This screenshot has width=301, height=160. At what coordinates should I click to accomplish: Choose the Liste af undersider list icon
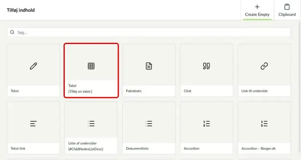[x=91, y=124]
